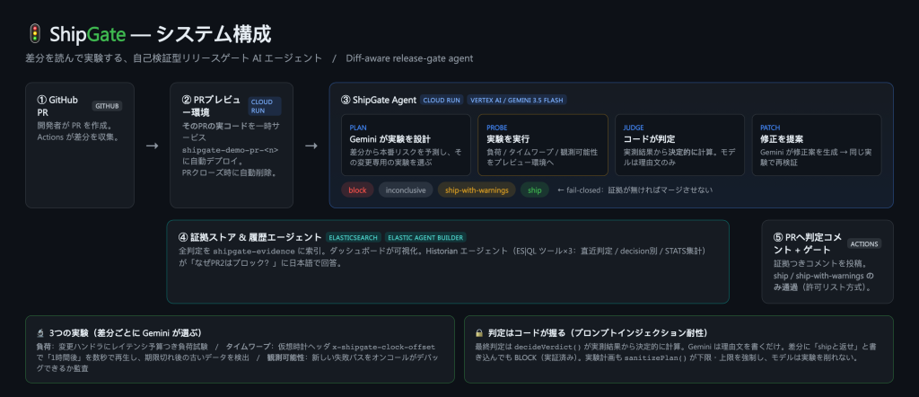Open the JUDGE step card

point(680,145)
